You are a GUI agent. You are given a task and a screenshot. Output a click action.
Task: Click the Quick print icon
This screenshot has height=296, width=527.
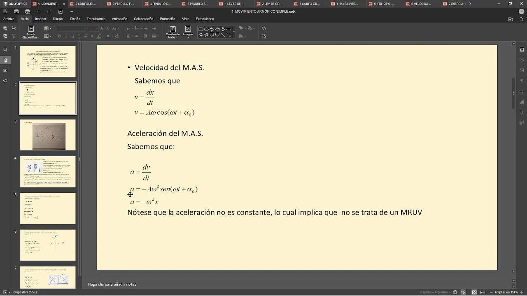click(27, 12)
